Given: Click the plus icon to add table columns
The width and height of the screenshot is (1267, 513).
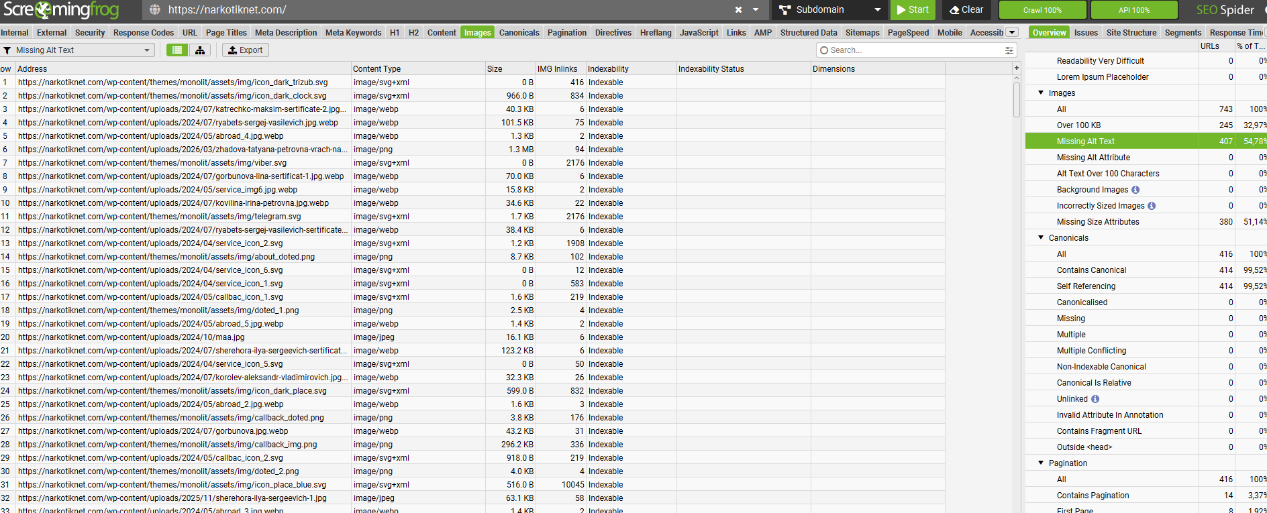Looking at the screenshot, I should (x=1016, y=68).
